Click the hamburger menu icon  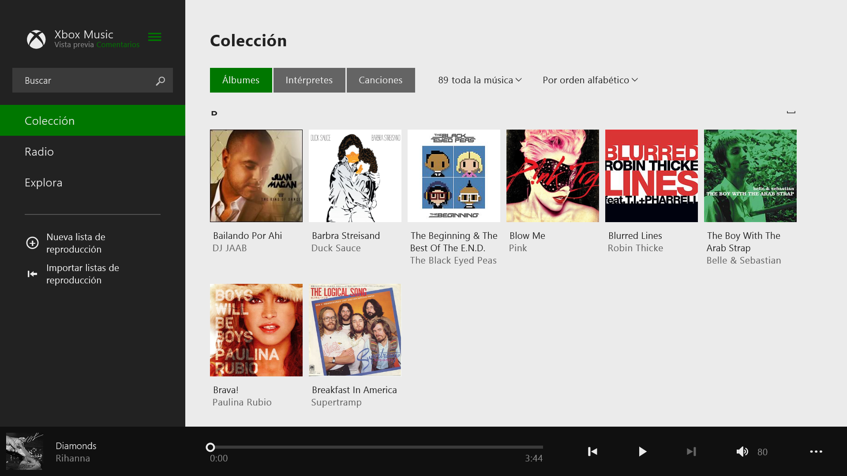click(154, 37)
